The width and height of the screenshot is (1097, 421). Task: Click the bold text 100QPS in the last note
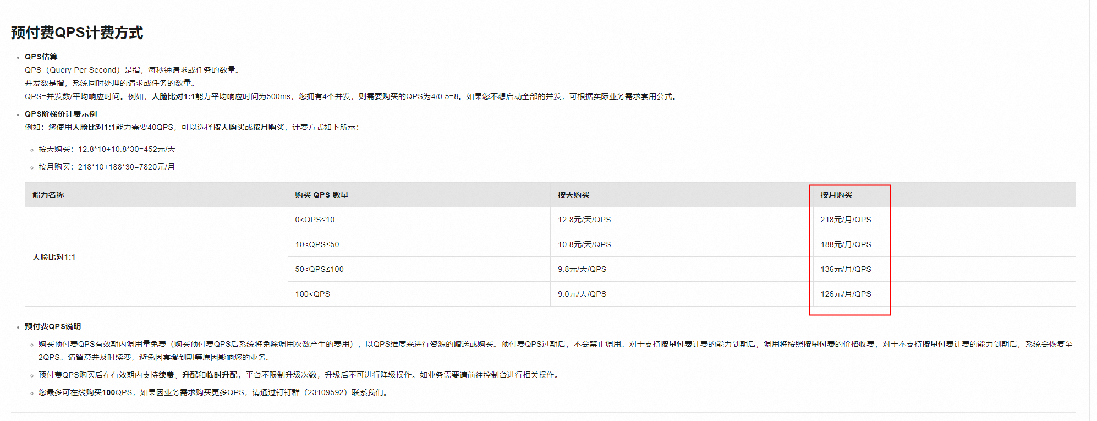pos(117,392)
